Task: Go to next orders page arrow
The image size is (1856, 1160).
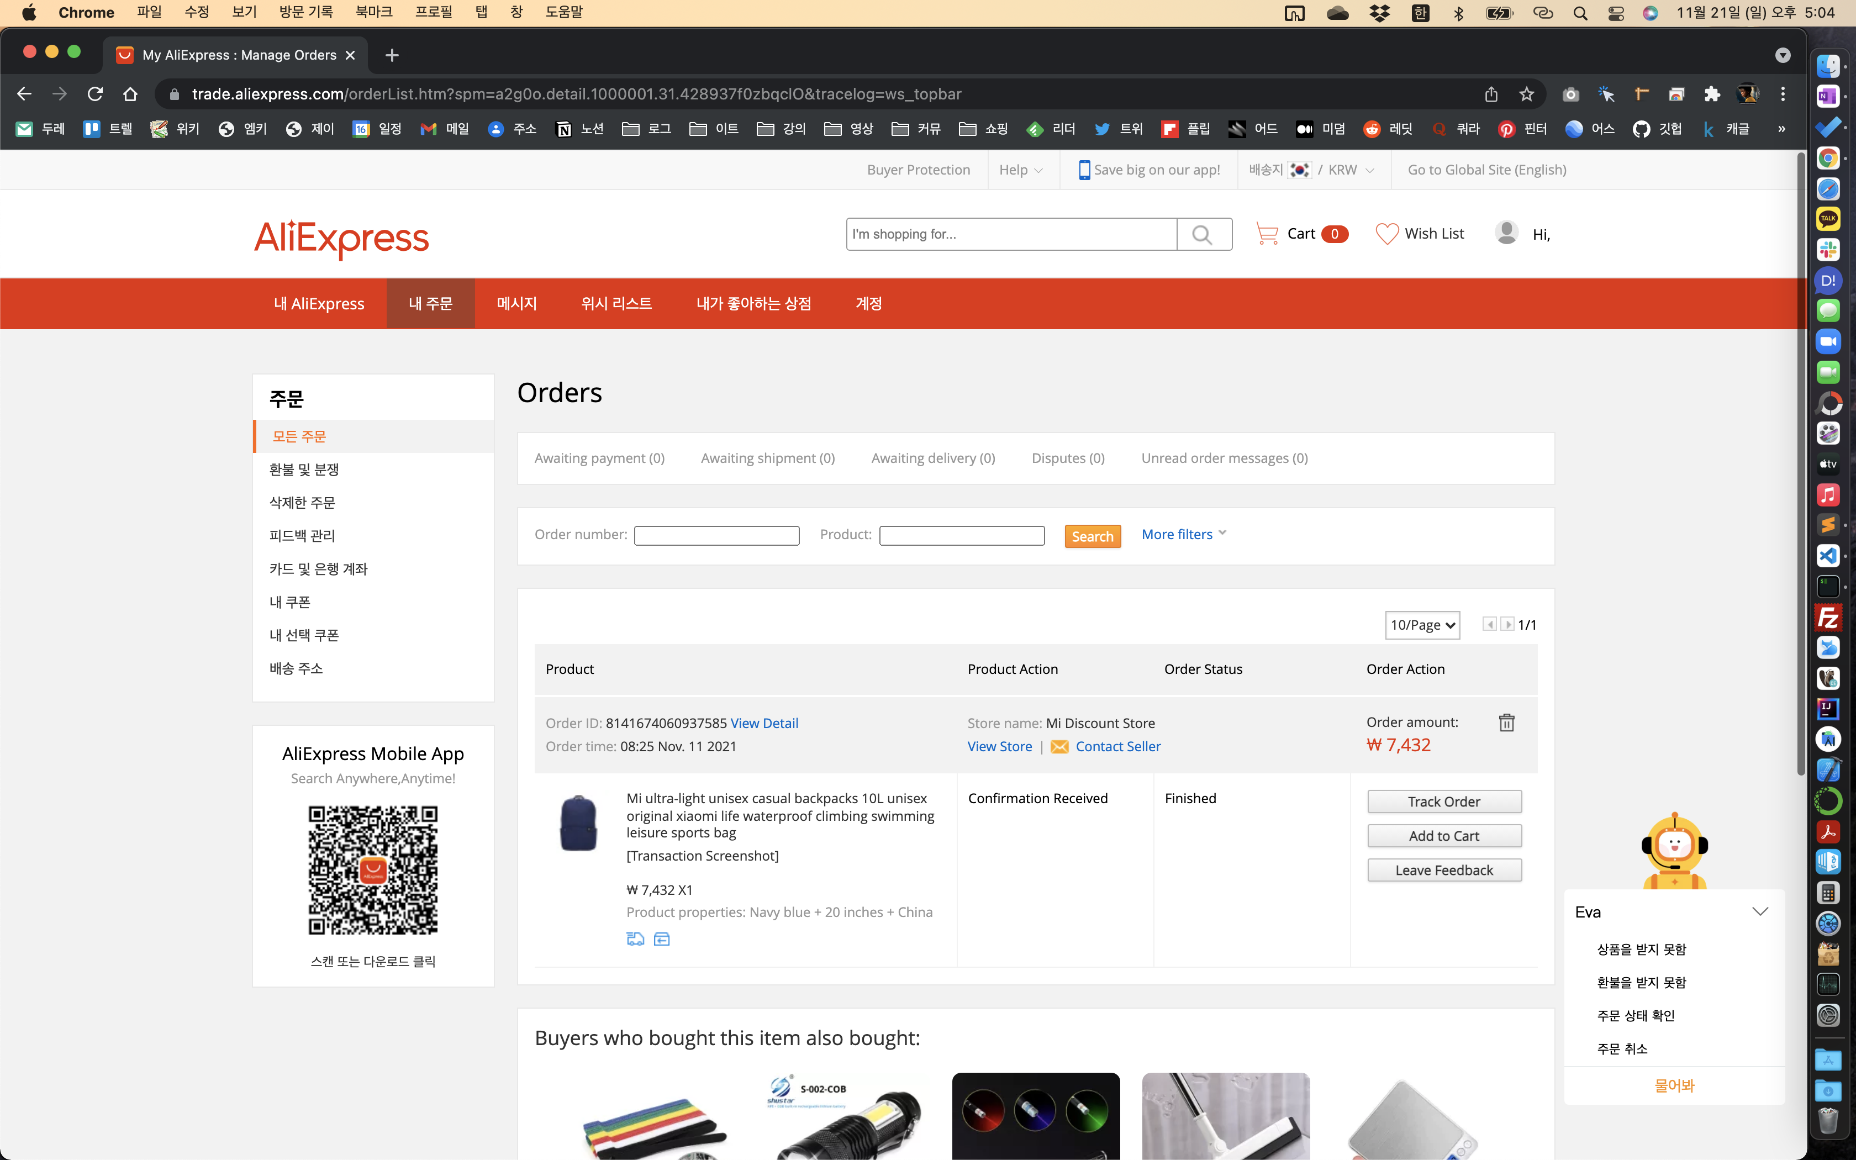Action: (x=1507, y=625)
